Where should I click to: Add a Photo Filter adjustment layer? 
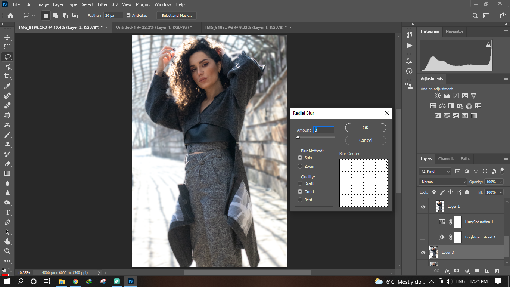coord(460,106)
